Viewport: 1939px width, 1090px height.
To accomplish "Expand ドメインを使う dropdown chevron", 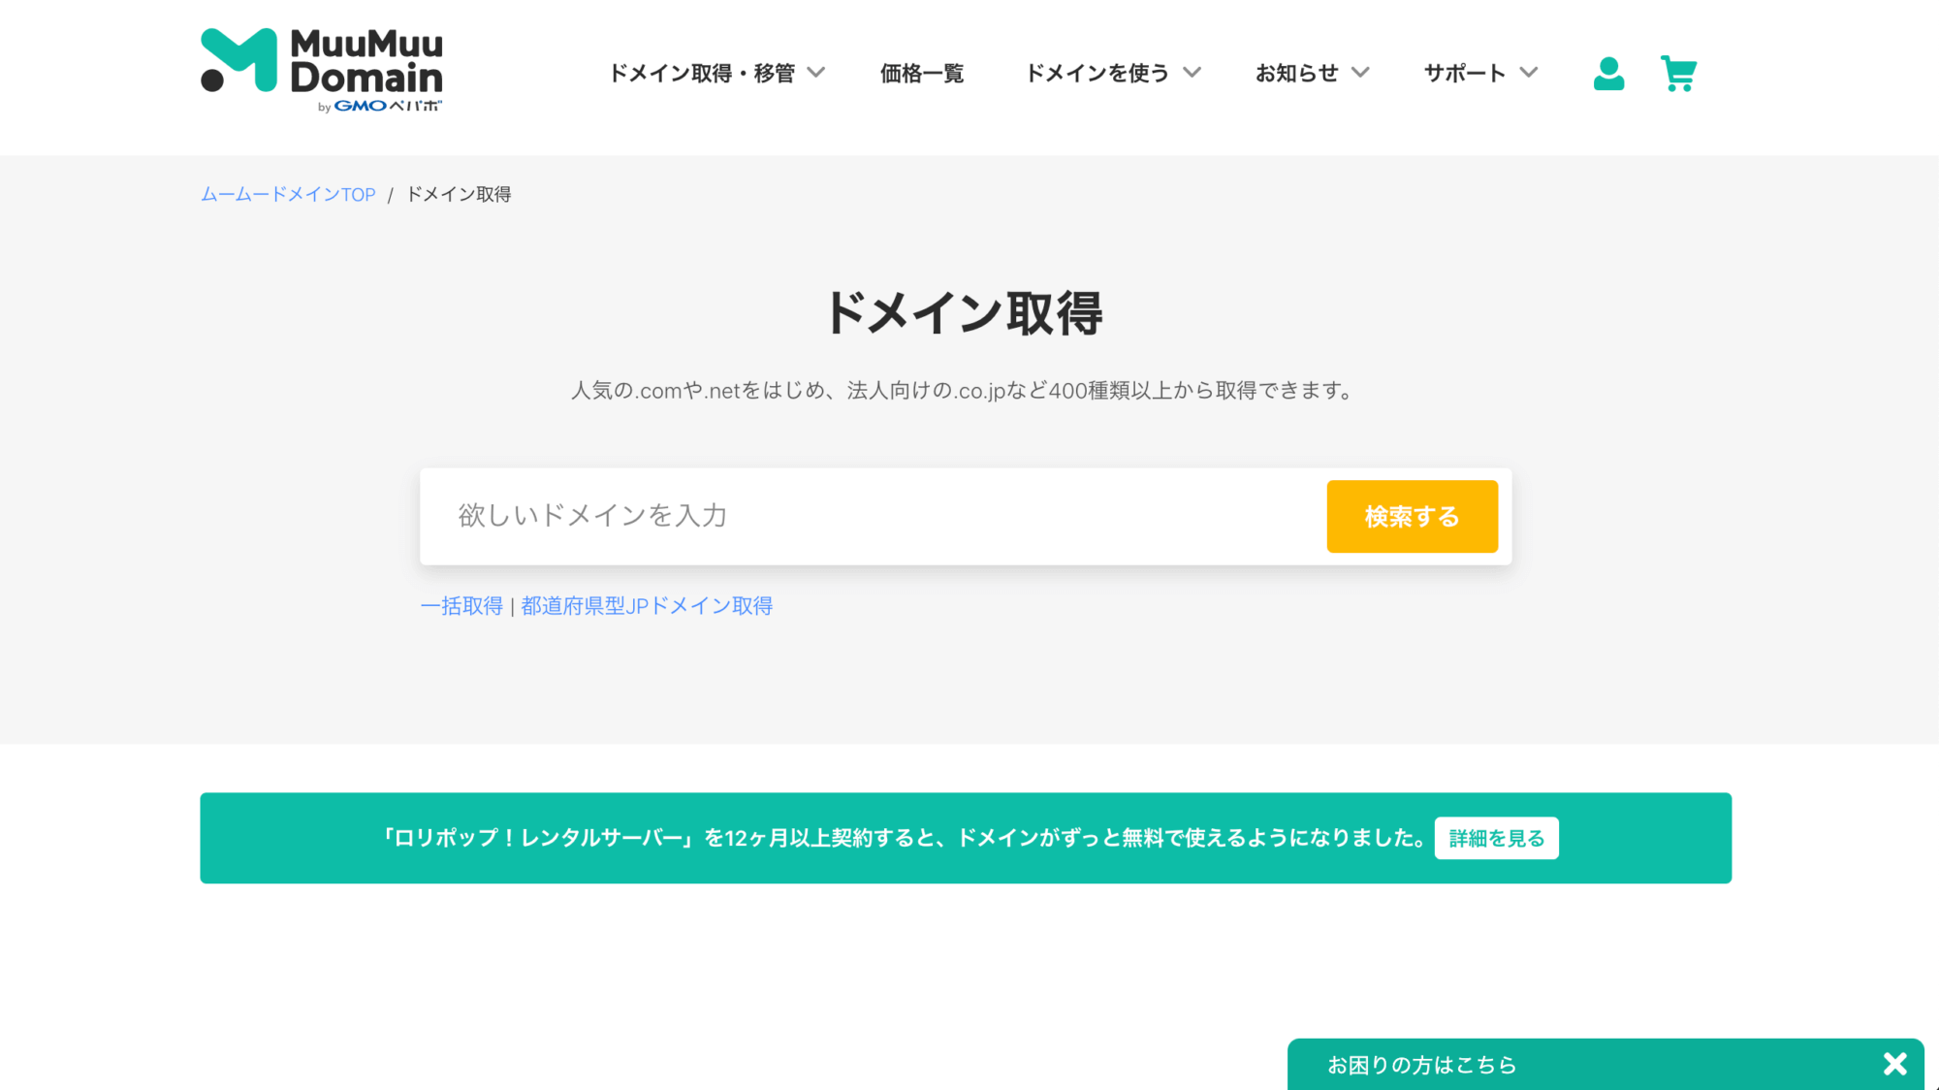I will click(x=1192, y=73).
